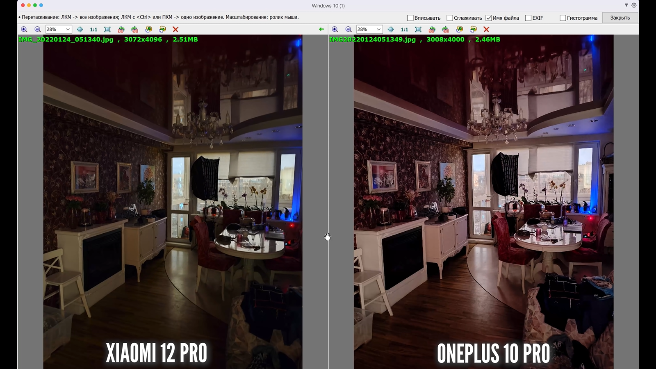The height and width of the screenshot is (369, 656).
Task: Set OnePlus 10 Pro image to 1:1 scale
Action: (x=404, y=30)
